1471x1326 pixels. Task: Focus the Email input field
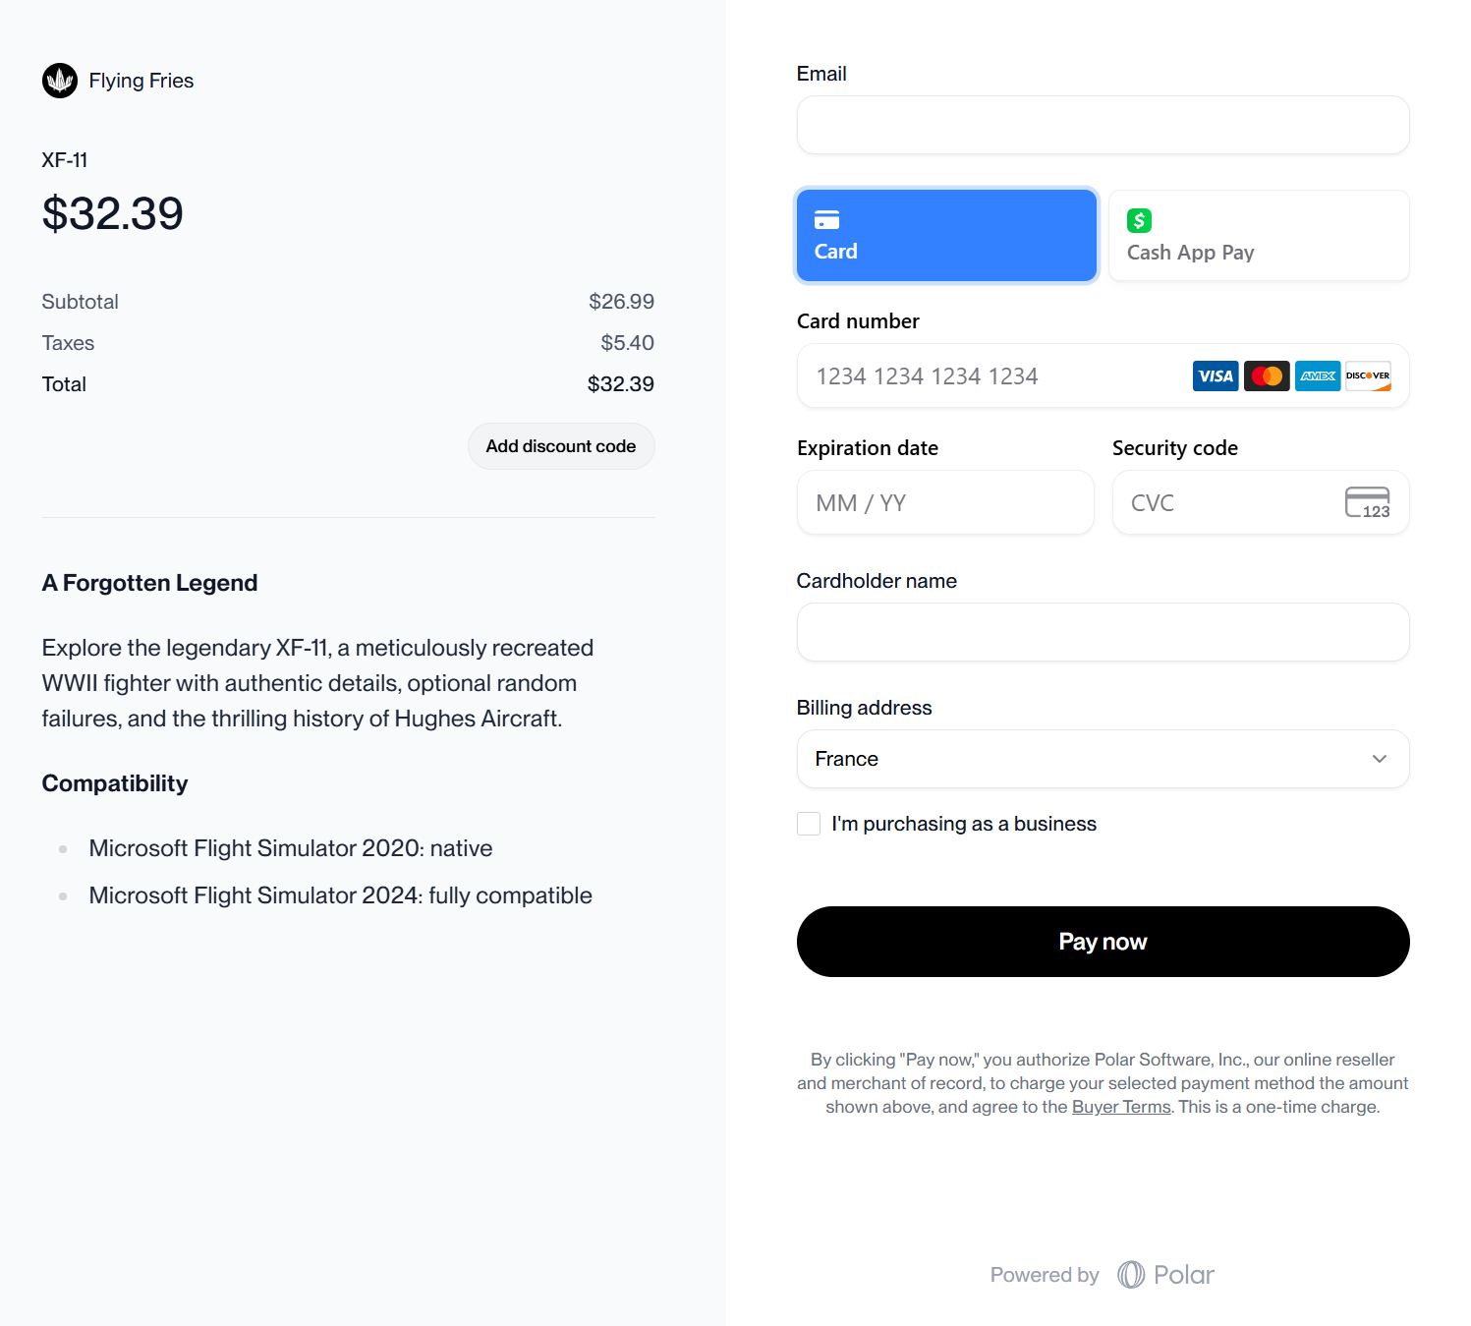1103,125
